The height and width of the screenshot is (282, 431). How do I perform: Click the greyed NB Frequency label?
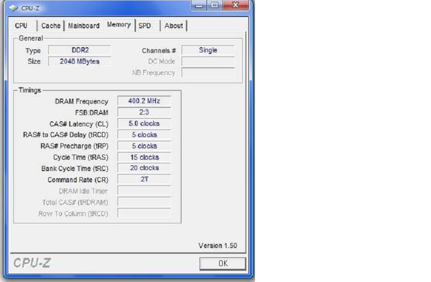[x=153, y=73]
